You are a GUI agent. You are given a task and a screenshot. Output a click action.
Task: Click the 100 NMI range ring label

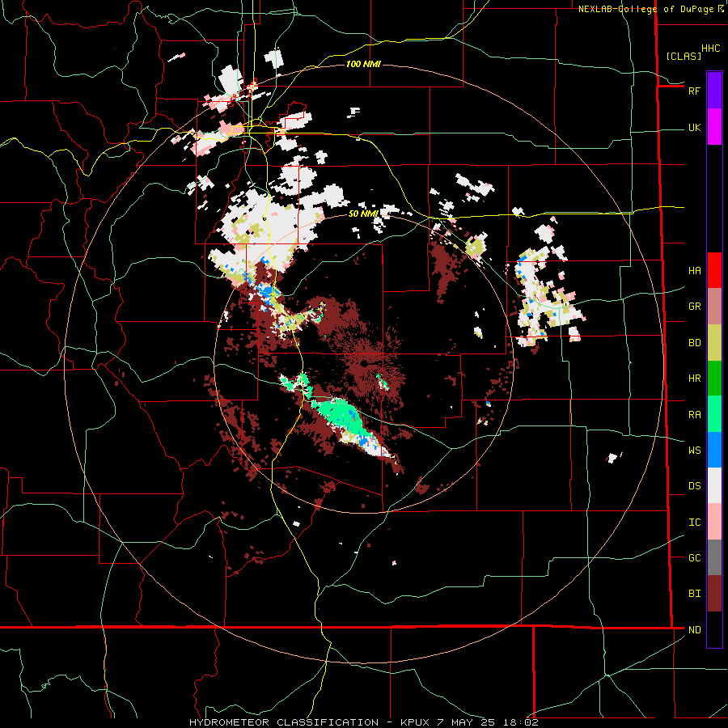[x=363, y=64]
